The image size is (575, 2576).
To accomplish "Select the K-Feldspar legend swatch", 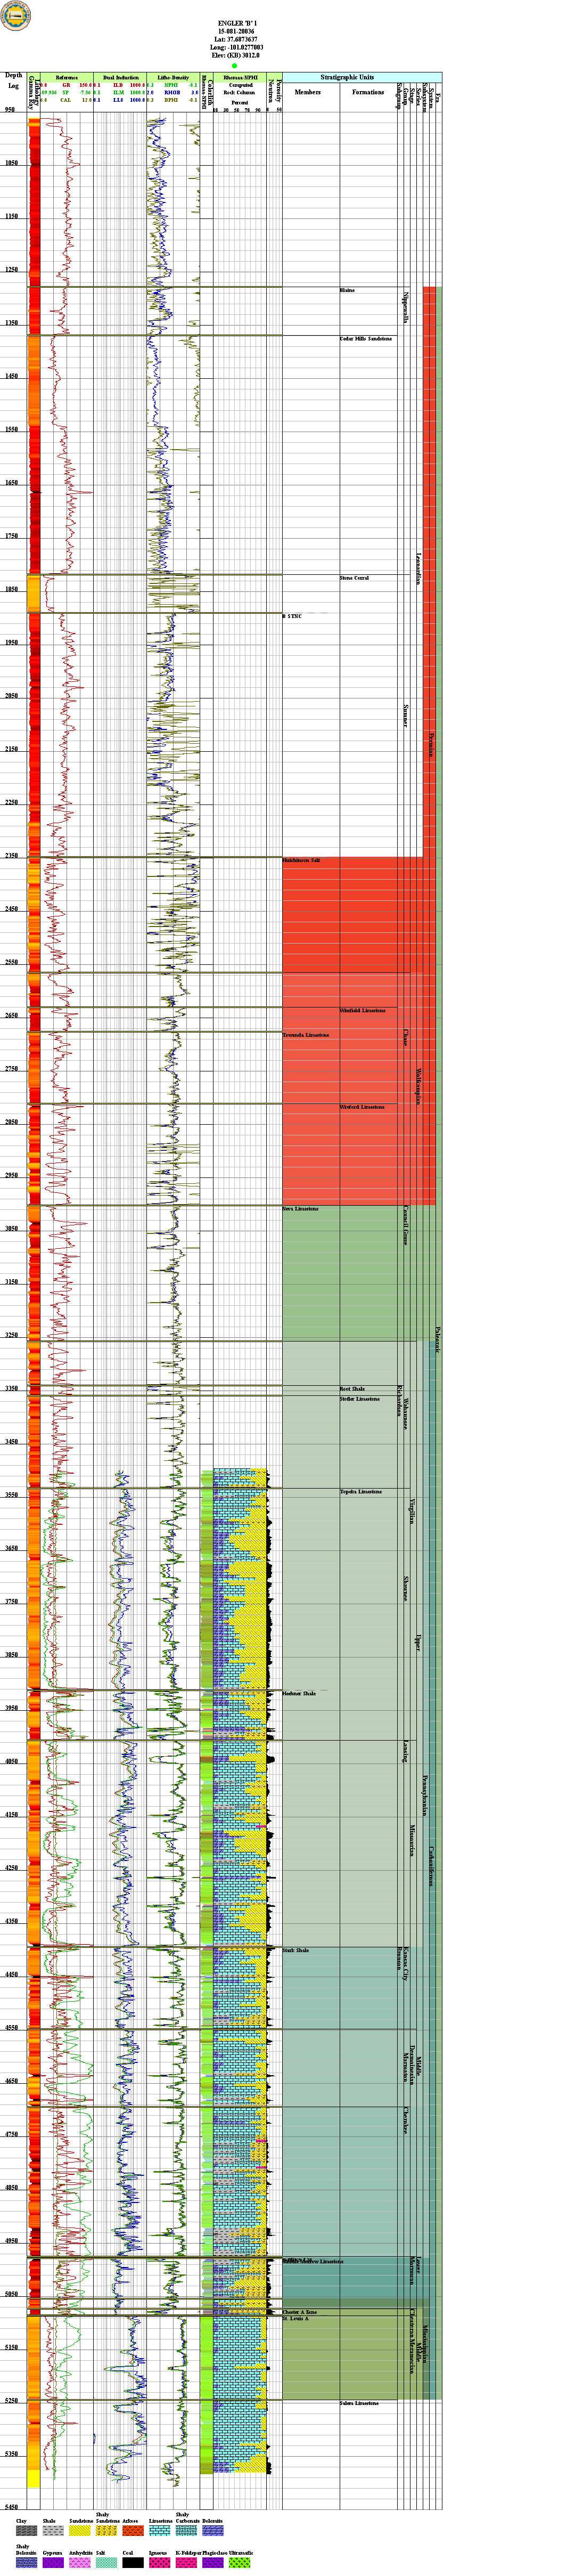I will coord(186,2563).
